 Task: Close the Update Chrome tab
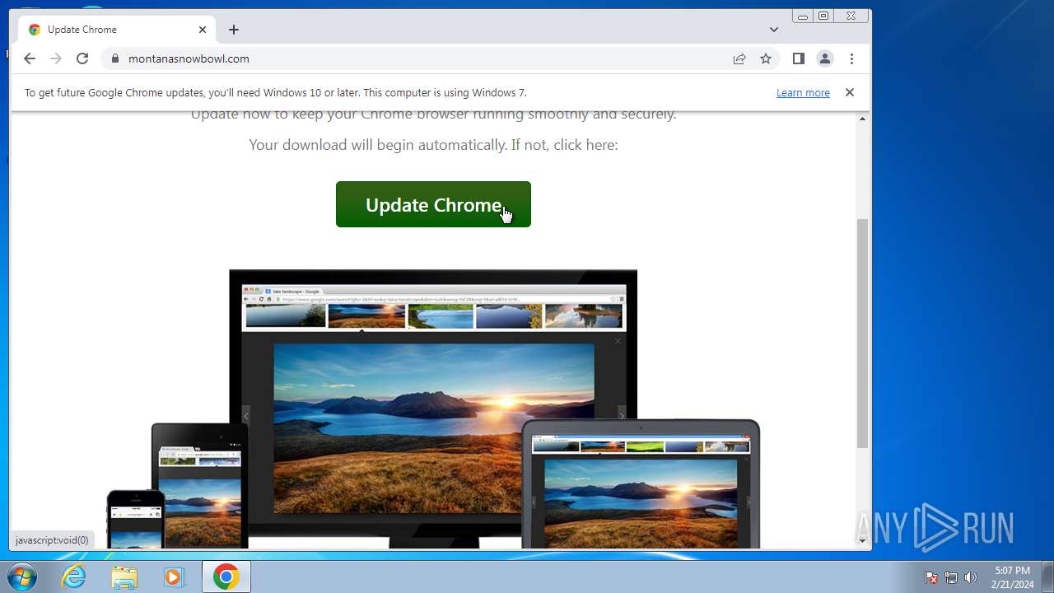[203, 30]
